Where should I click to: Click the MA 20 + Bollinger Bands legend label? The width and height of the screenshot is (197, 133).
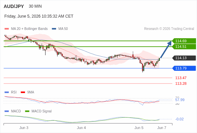click(x=29, y=29)
